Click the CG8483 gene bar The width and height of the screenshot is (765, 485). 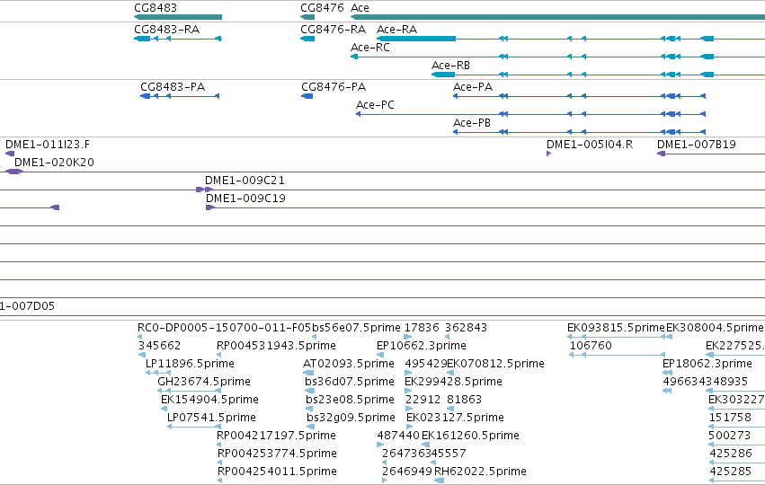coord(178,17)
